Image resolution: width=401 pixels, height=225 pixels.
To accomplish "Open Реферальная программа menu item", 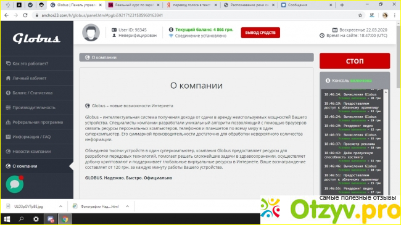I will click(x=37, y=122).
